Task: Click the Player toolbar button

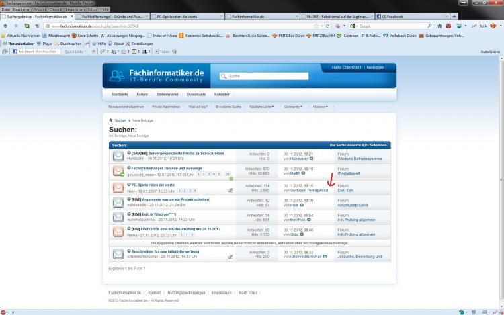Action: (x=44, y=44)
